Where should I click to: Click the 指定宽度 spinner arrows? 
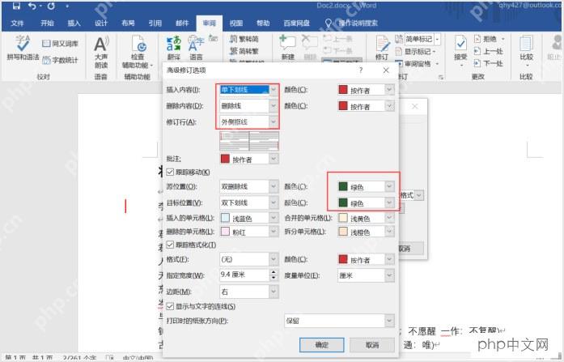click(x=274, y=275)
